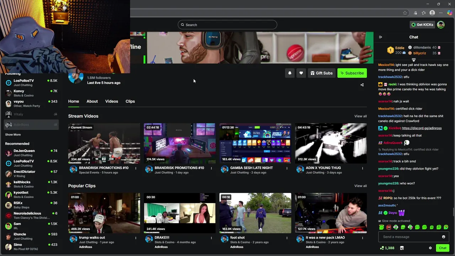455x256 pixels.
Task: Open offline Vitaly channel in sidebar
Action: pos(31,114)
